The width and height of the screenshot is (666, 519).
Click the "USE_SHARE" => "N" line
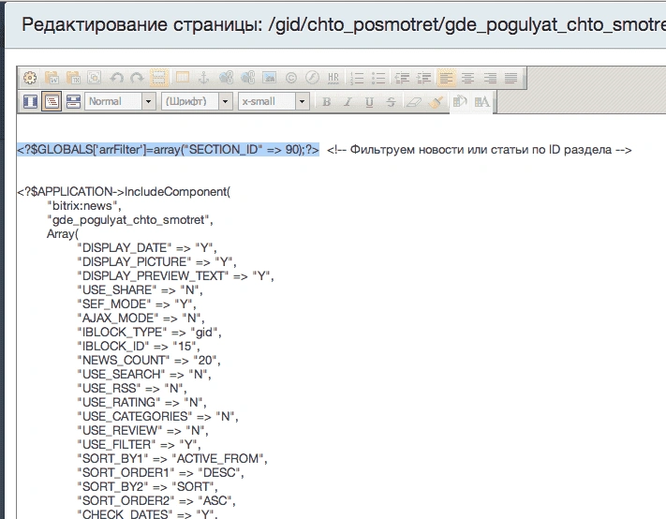point(141,289)
